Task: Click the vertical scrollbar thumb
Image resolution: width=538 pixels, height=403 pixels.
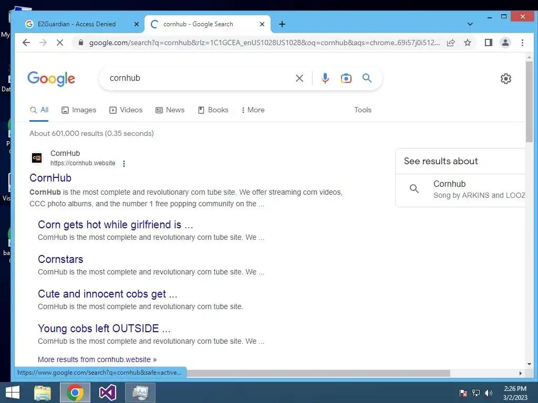Action: click(x=529, y=102)
